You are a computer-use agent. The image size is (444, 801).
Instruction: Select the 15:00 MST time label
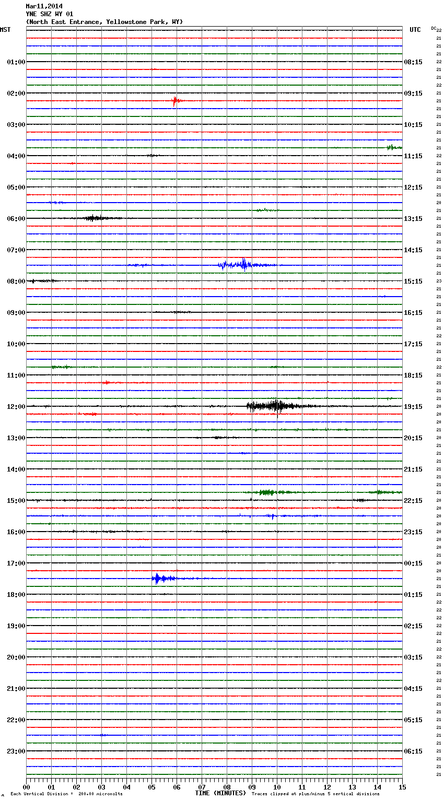tap(16, 500)
